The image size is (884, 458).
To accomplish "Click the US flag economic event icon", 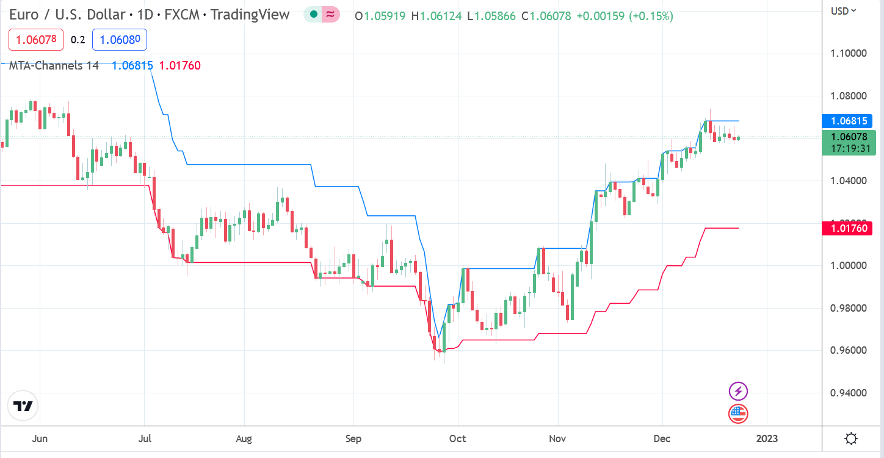I will point(738,413).
